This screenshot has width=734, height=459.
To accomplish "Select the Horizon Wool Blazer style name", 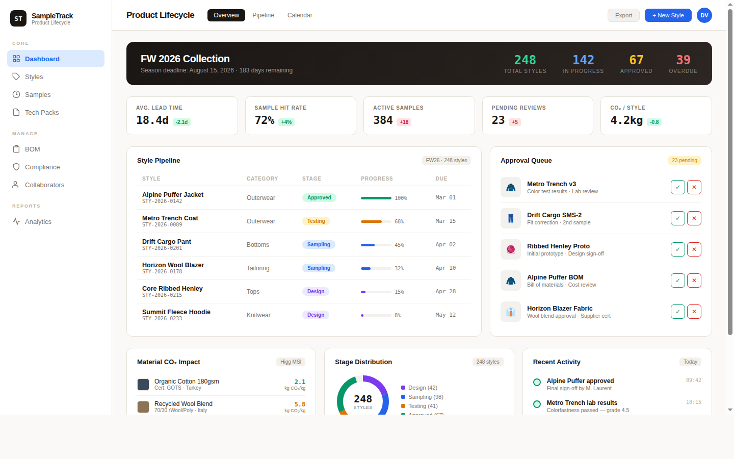I will pos(173,265).
